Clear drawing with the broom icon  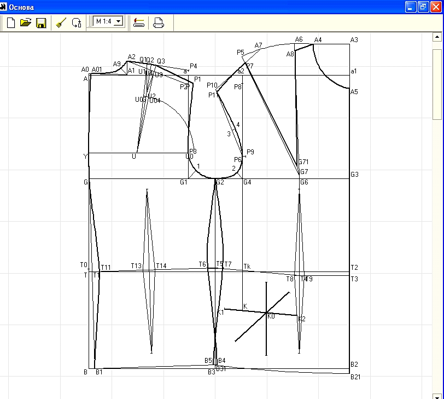[x=61, y=22]
